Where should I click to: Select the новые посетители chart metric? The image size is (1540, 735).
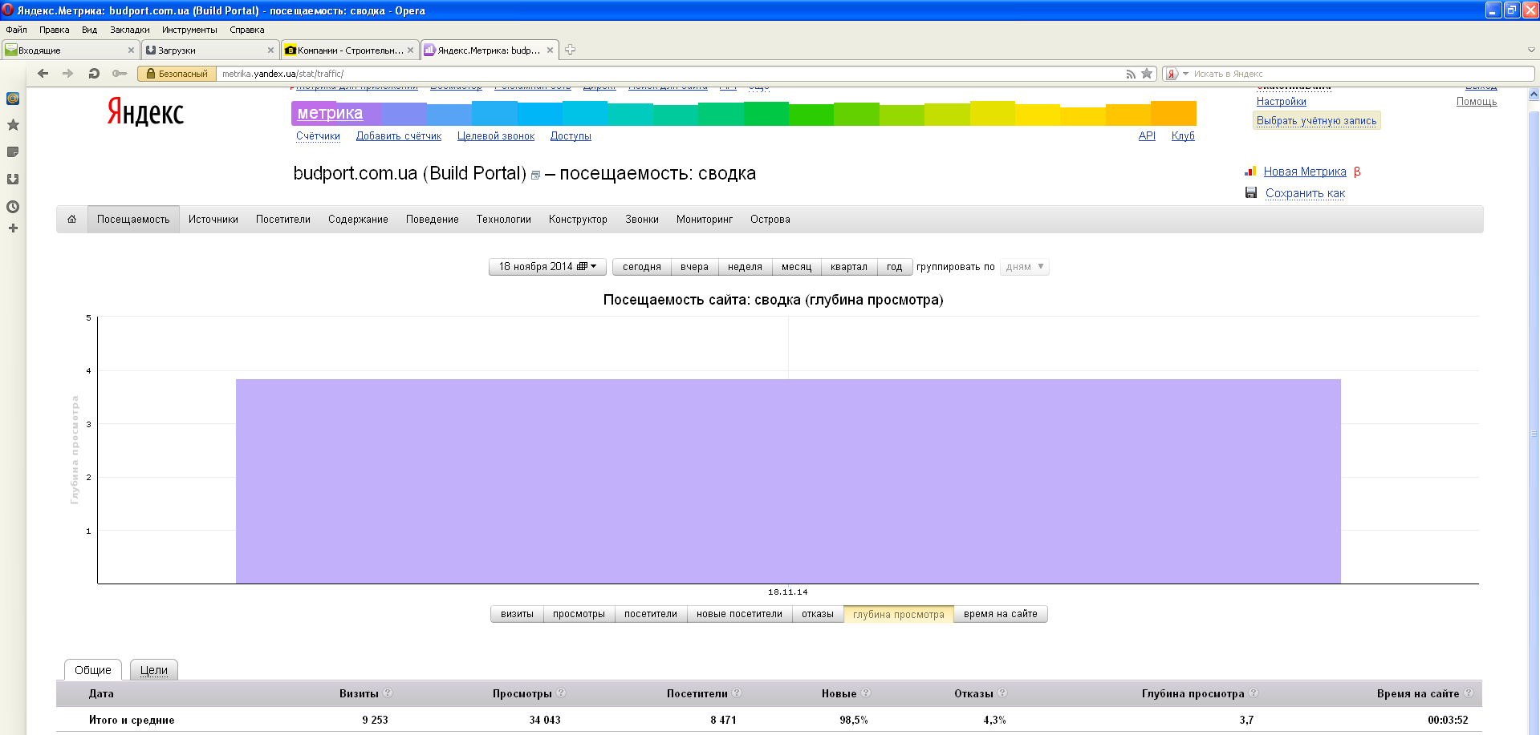coord(739,614)
